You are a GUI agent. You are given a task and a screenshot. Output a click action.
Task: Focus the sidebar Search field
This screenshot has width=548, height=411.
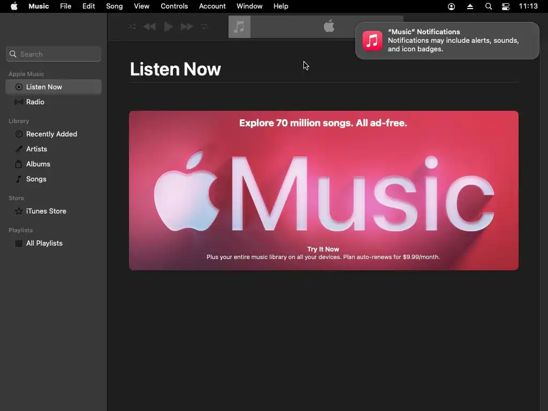pyautogui.click(x=54, y=54)
